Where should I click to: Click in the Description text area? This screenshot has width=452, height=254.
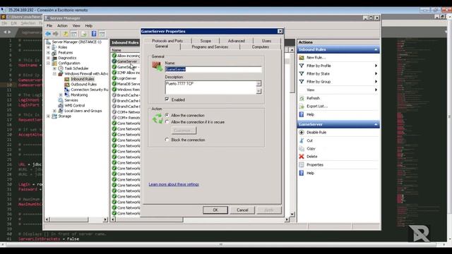pyautogui.click(x=211, y=87)
